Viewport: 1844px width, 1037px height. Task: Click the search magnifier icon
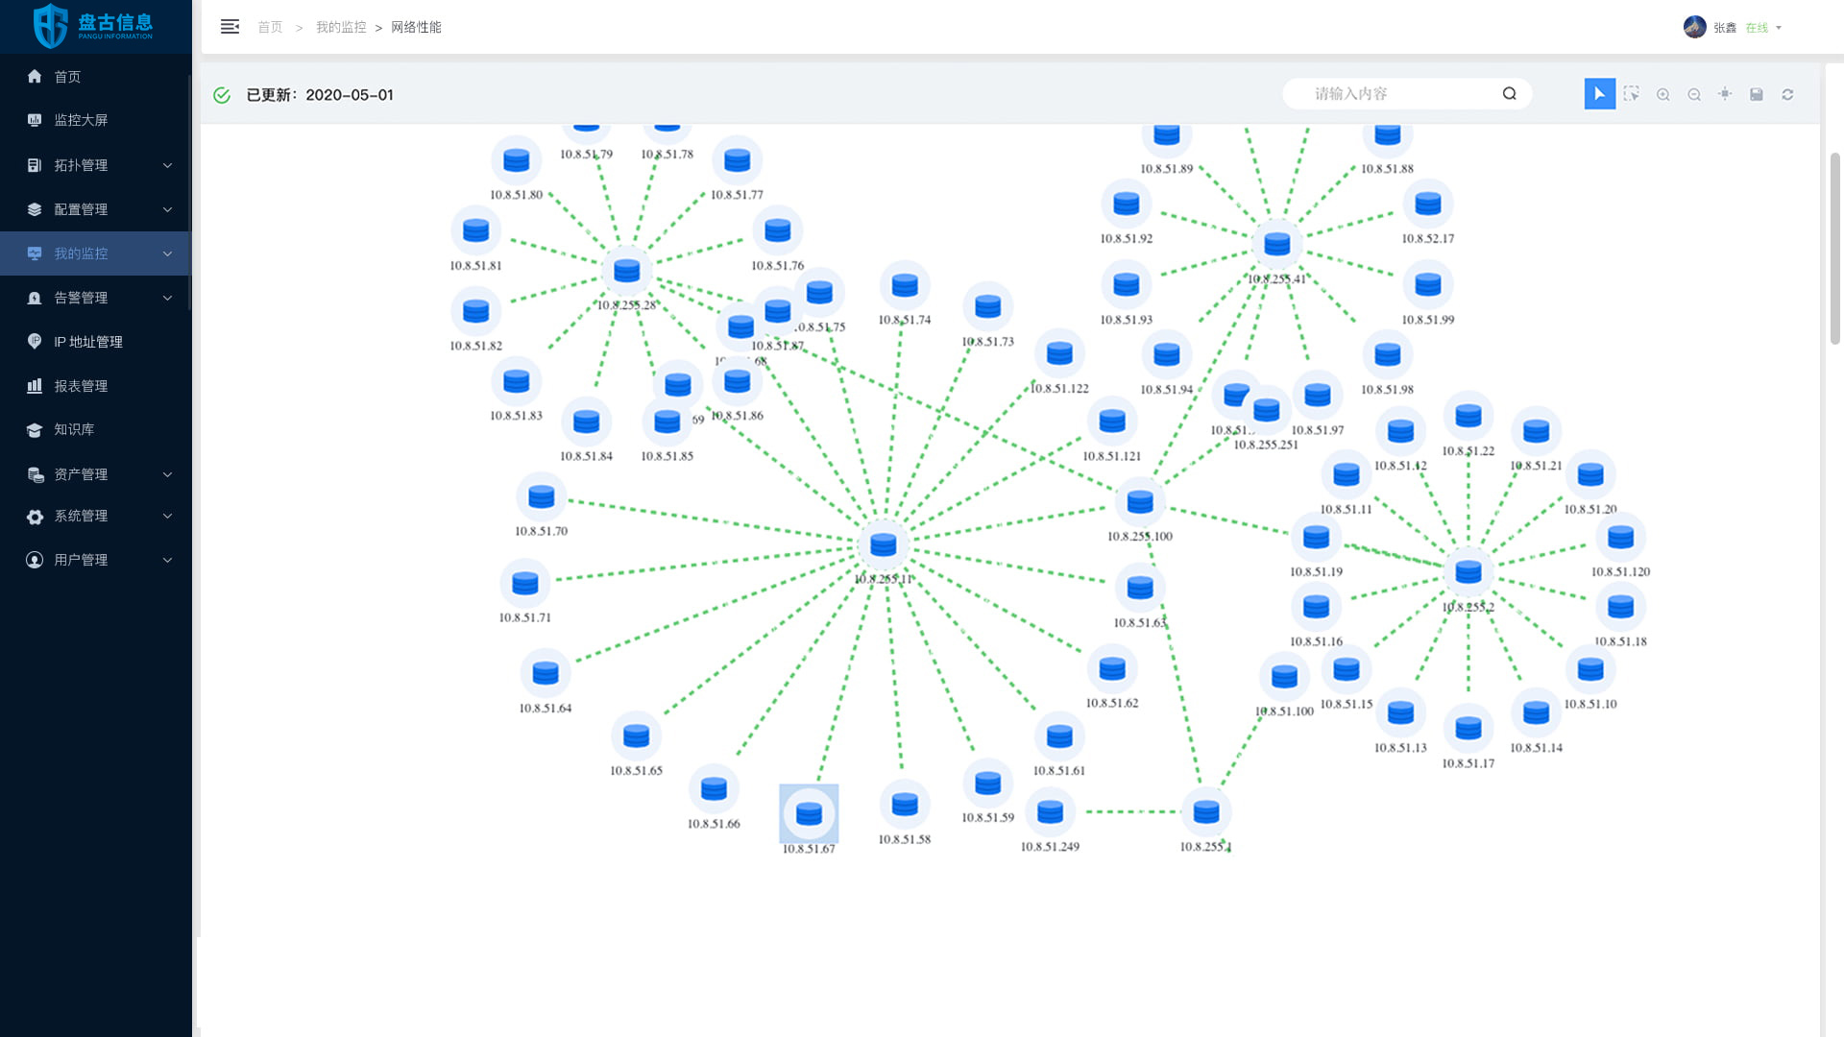click(x=1510, y=93)
